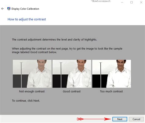Click the Cancel button
The image size is (145, 123).
click(136, 119)
